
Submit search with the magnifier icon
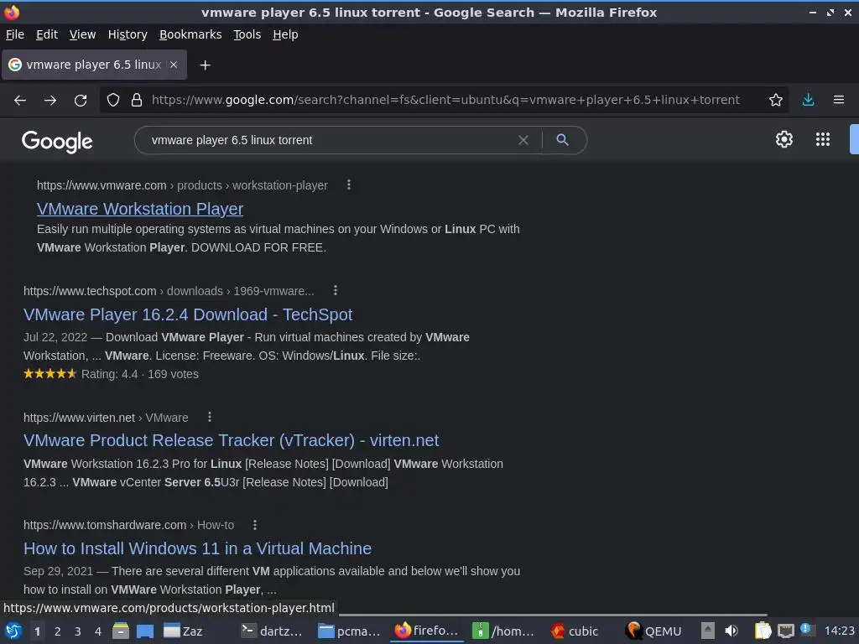(562, 140)
